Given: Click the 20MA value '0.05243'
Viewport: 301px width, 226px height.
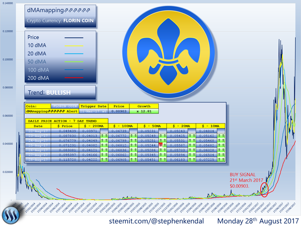Looking at the screenshot, I should (x=177, y=131).
